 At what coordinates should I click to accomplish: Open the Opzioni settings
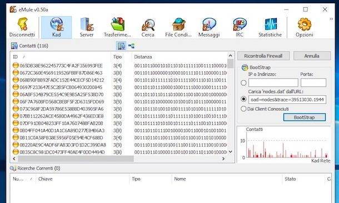pyautogui.click(x=305, y=27)
